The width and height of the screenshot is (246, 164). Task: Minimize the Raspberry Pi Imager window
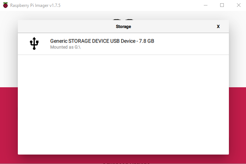pyautogui.click(x=206, y=5)
